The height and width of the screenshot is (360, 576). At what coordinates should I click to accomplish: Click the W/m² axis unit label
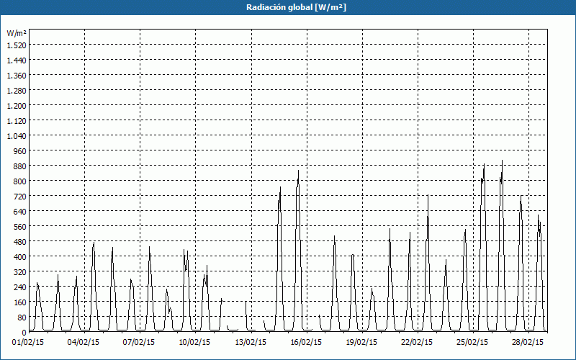pyautogui.click(x=16, y=33)
